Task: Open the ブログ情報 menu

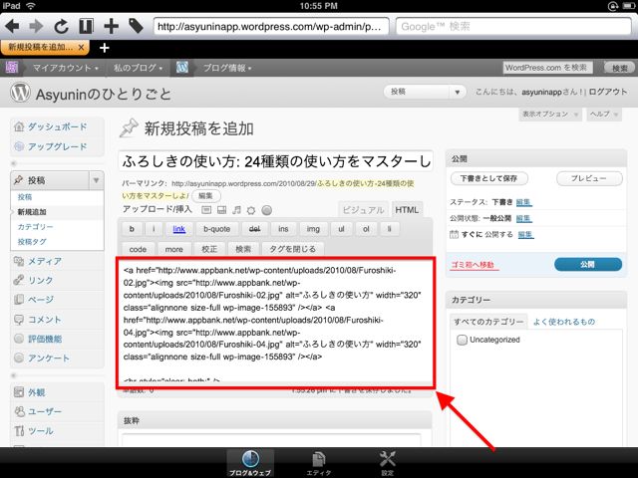Action: click(x=227, y=68)
